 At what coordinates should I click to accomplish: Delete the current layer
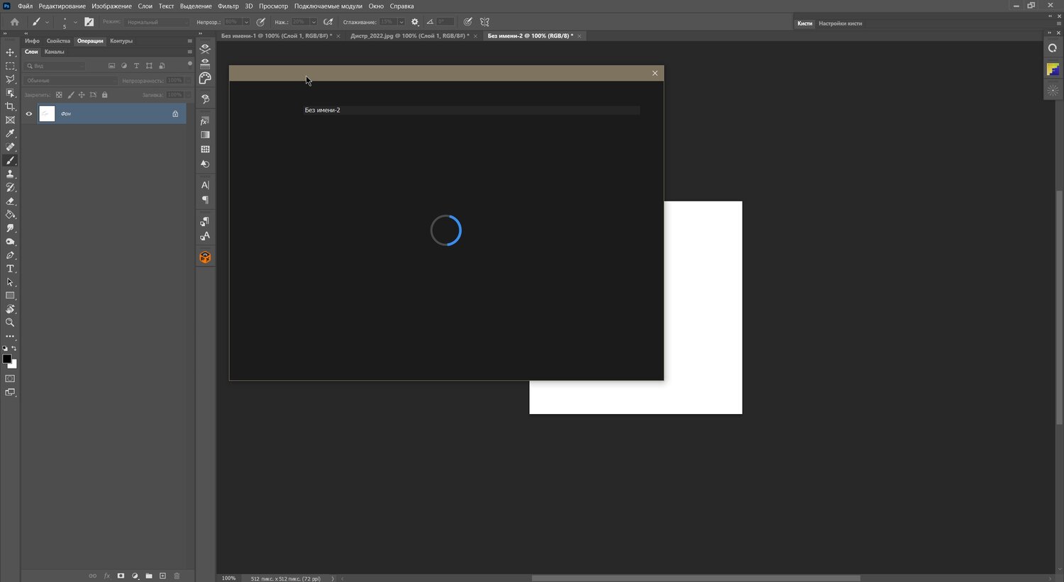click(177, 576)
